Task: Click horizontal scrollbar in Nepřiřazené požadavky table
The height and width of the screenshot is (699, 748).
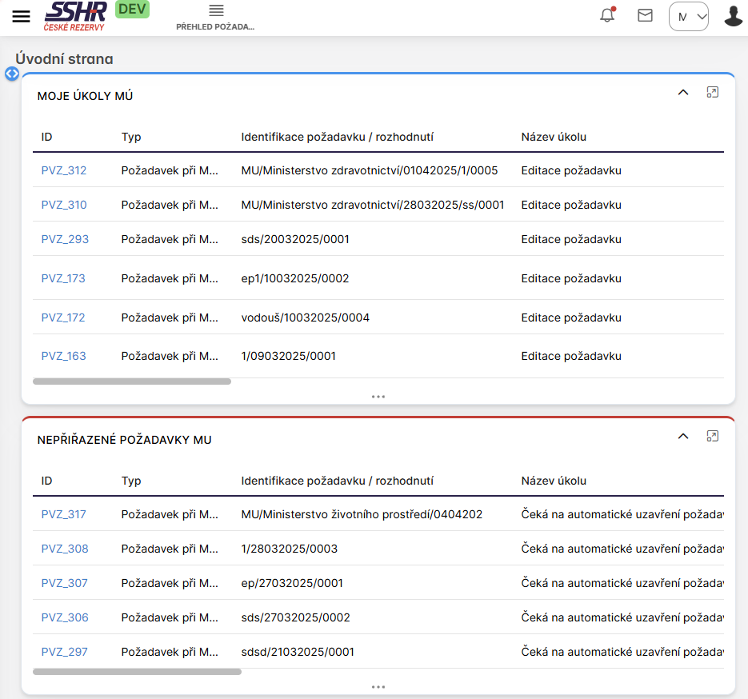Action: coord(137,672)
